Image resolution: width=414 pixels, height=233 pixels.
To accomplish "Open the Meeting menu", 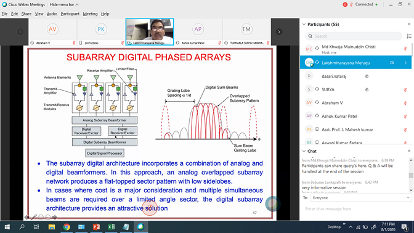I will [90, 14].
